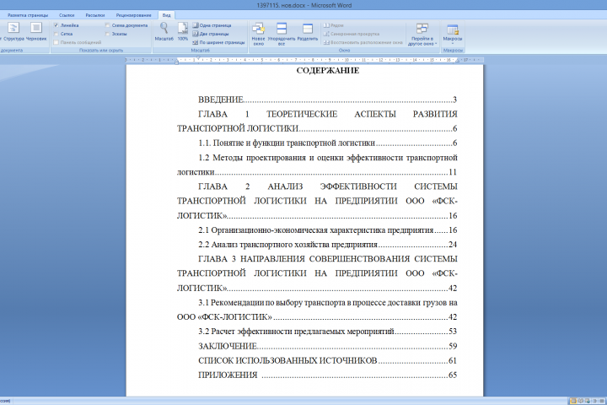Enable the Эскизы thumbnails checkbox
The height and width of the screenshot is (405, 607).
click(x=108, y=34)
